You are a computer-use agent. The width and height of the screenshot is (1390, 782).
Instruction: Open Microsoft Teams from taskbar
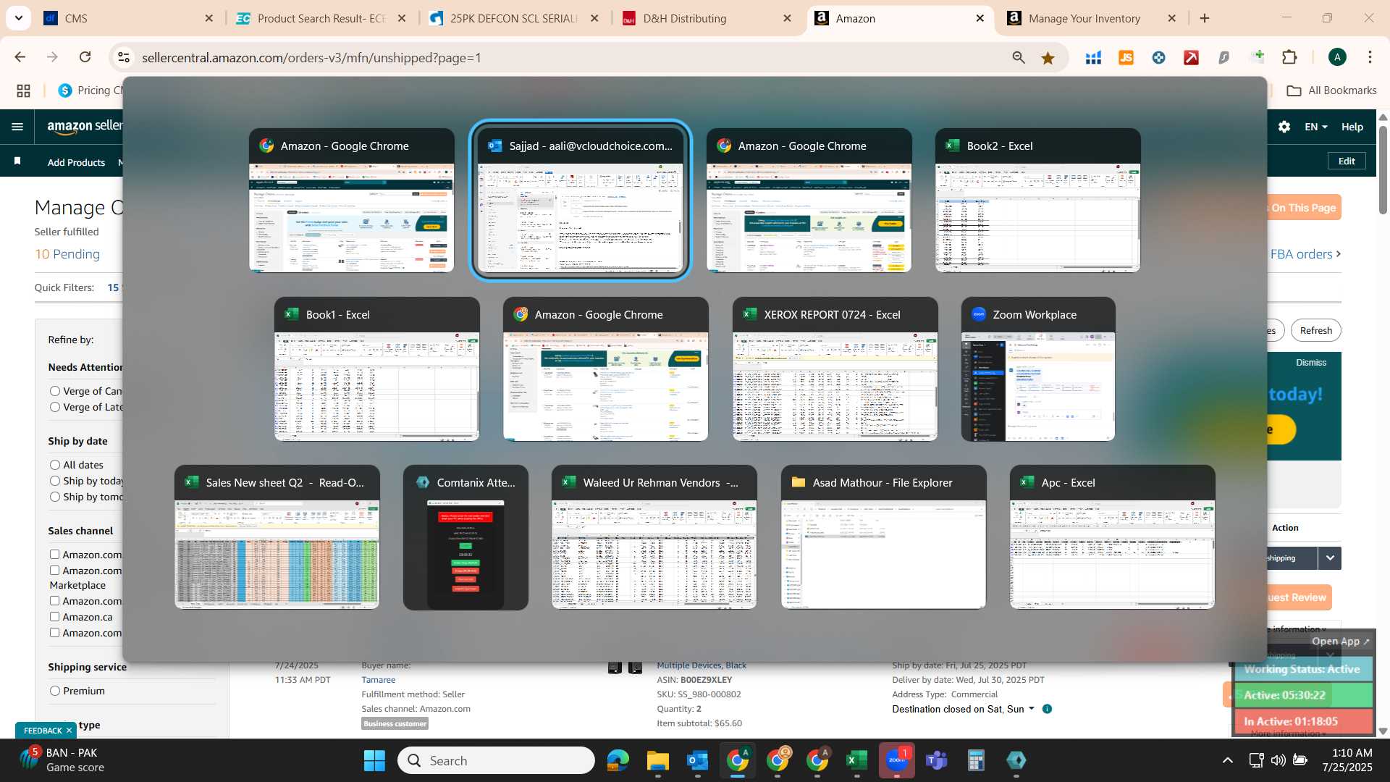tap(936, 760)
